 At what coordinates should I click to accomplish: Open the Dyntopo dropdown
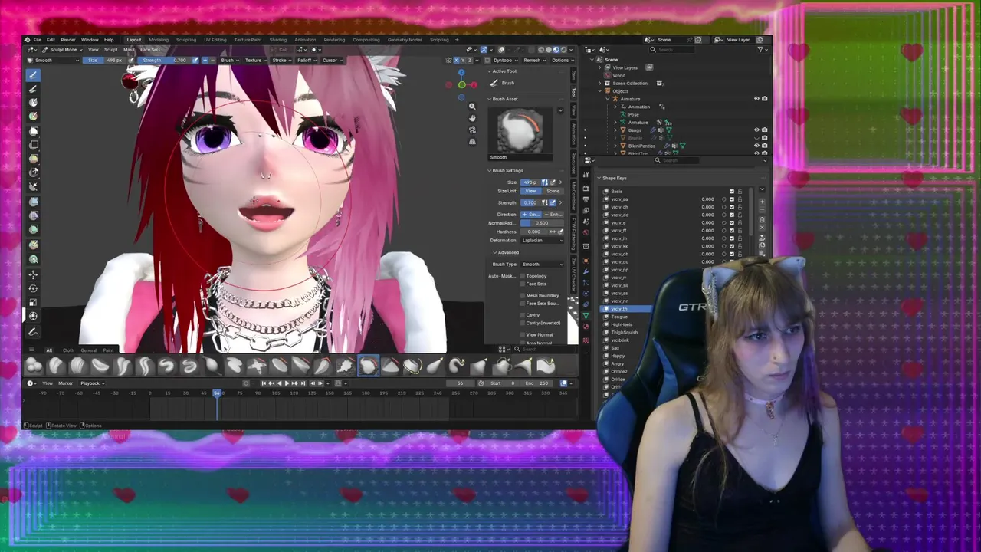pos(504,60)
